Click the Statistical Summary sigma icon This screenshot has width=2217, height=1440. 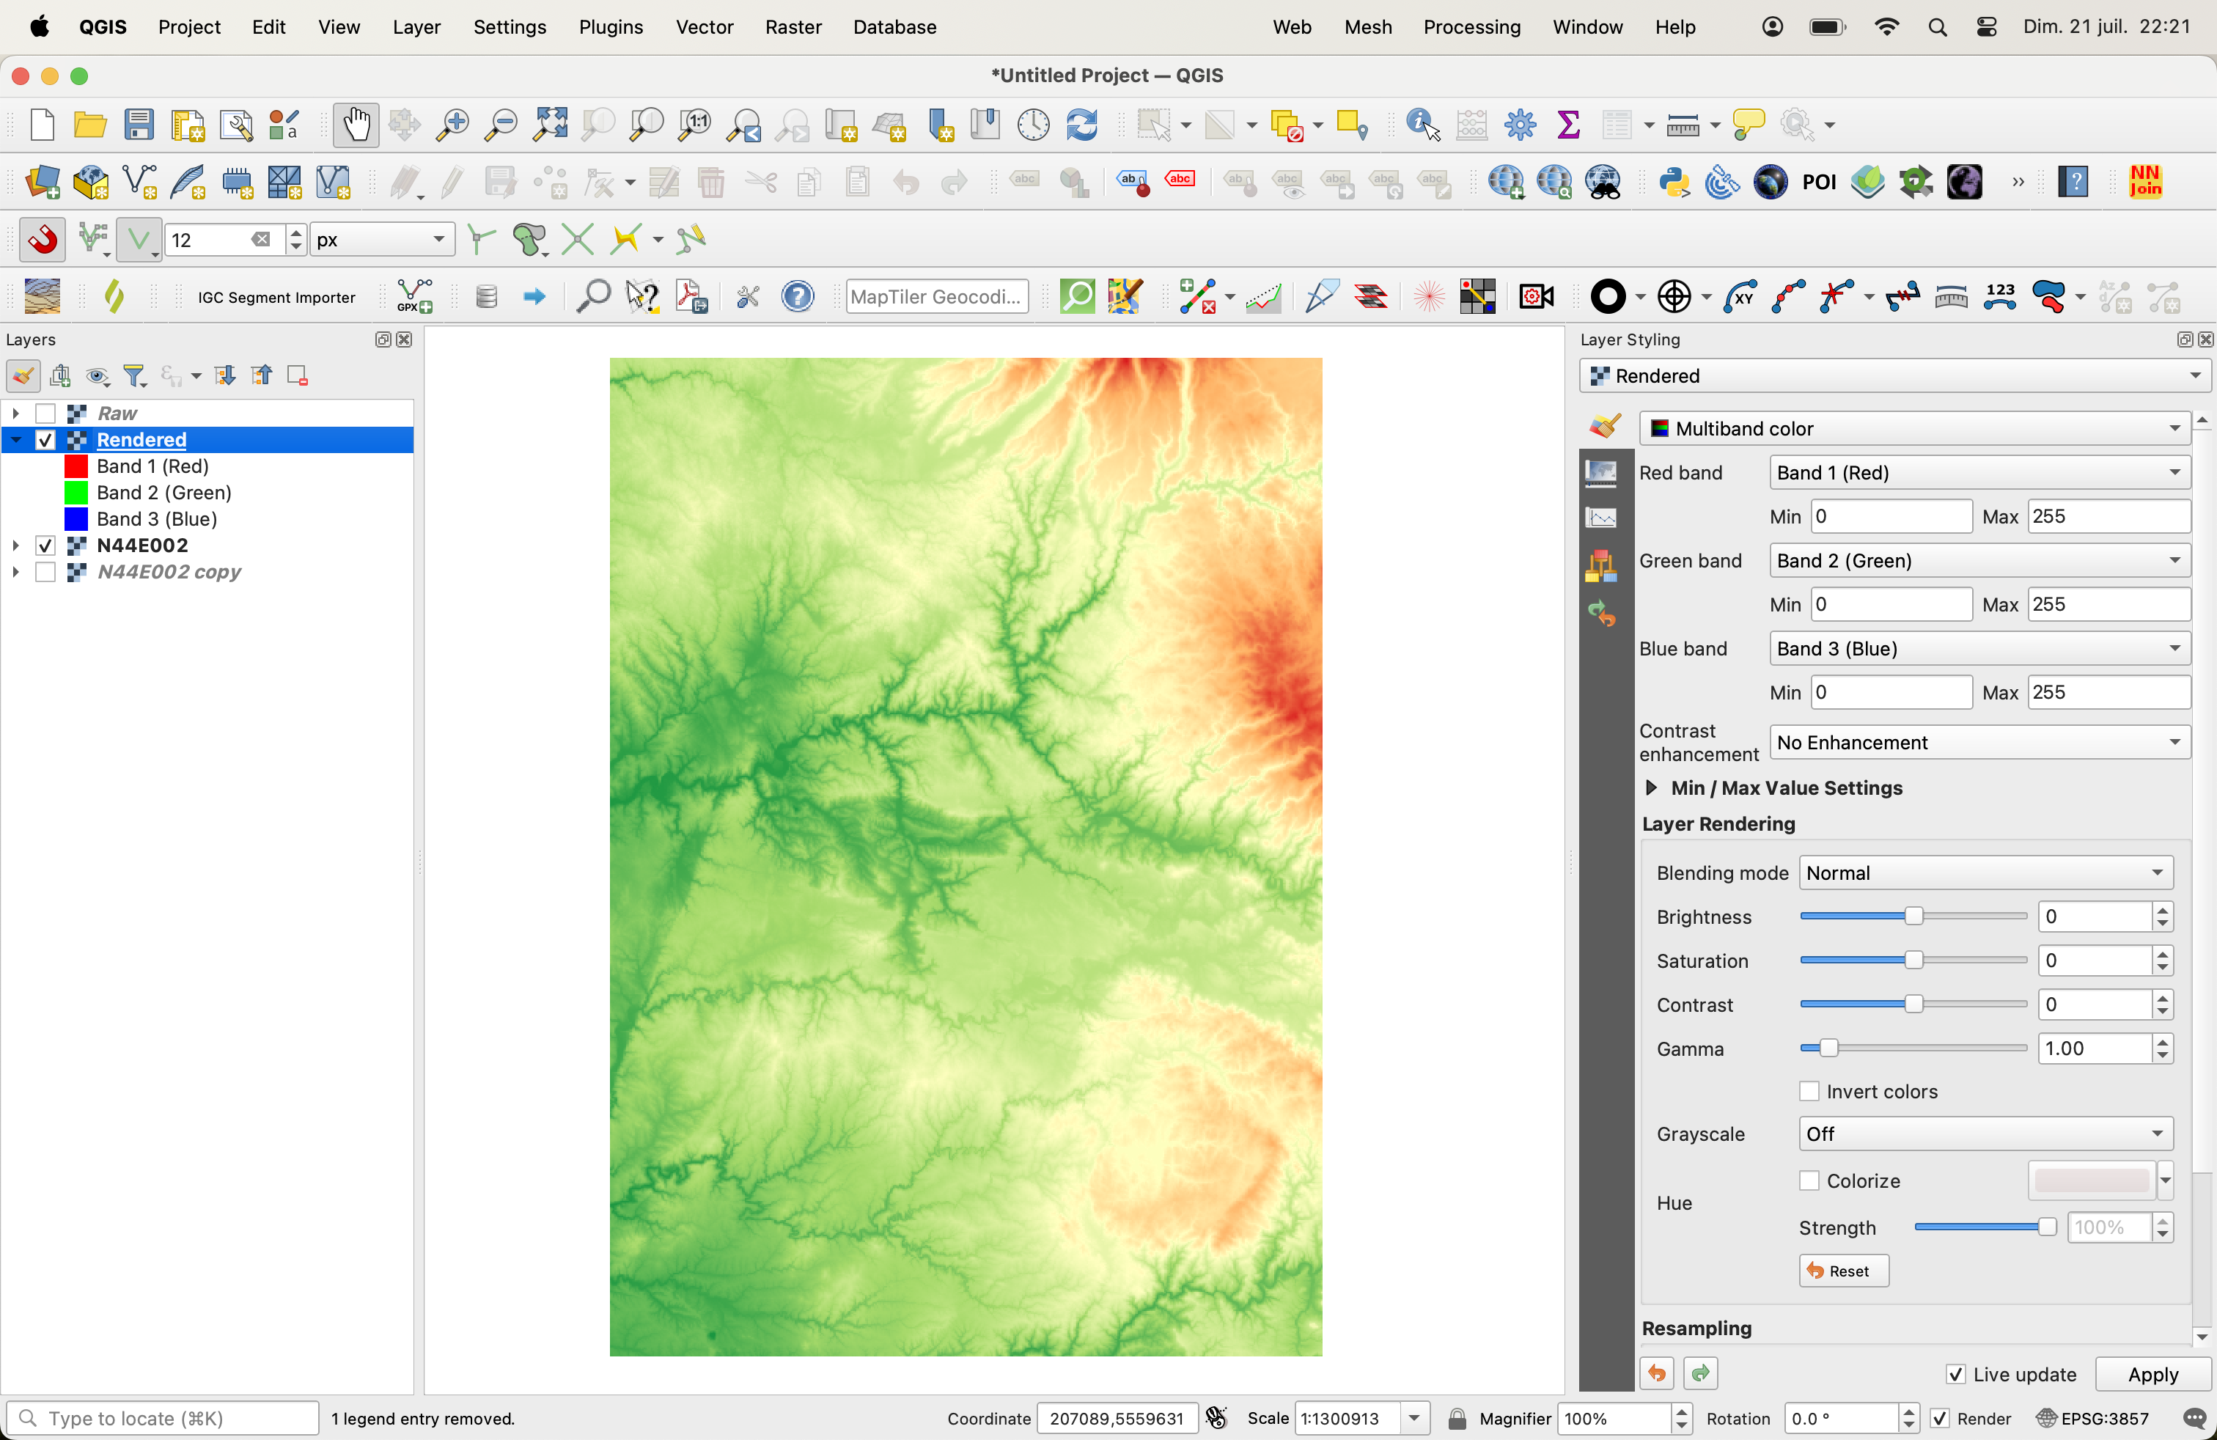1569,125
